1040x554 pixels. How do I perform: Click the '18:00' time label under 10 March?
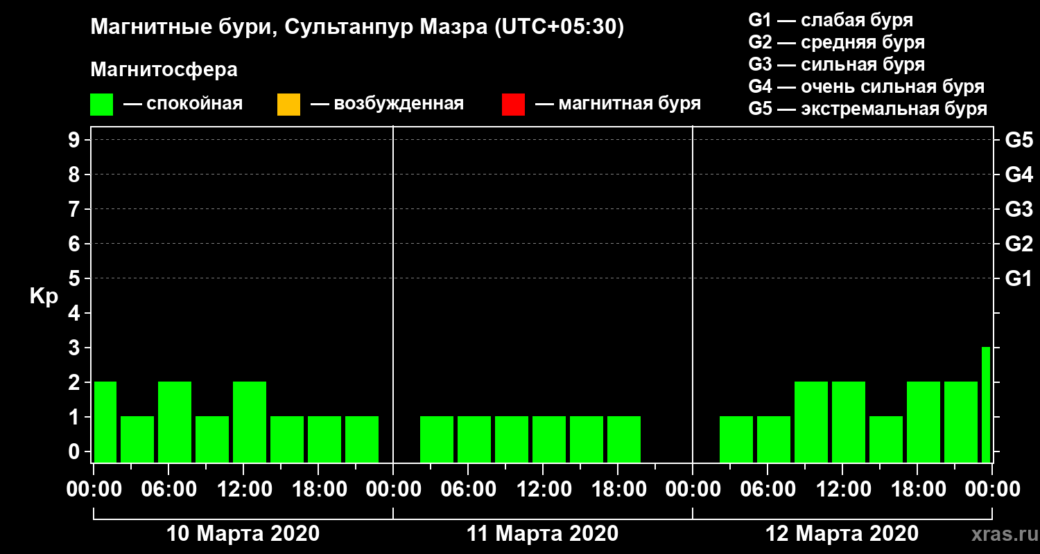pos(320,490)
